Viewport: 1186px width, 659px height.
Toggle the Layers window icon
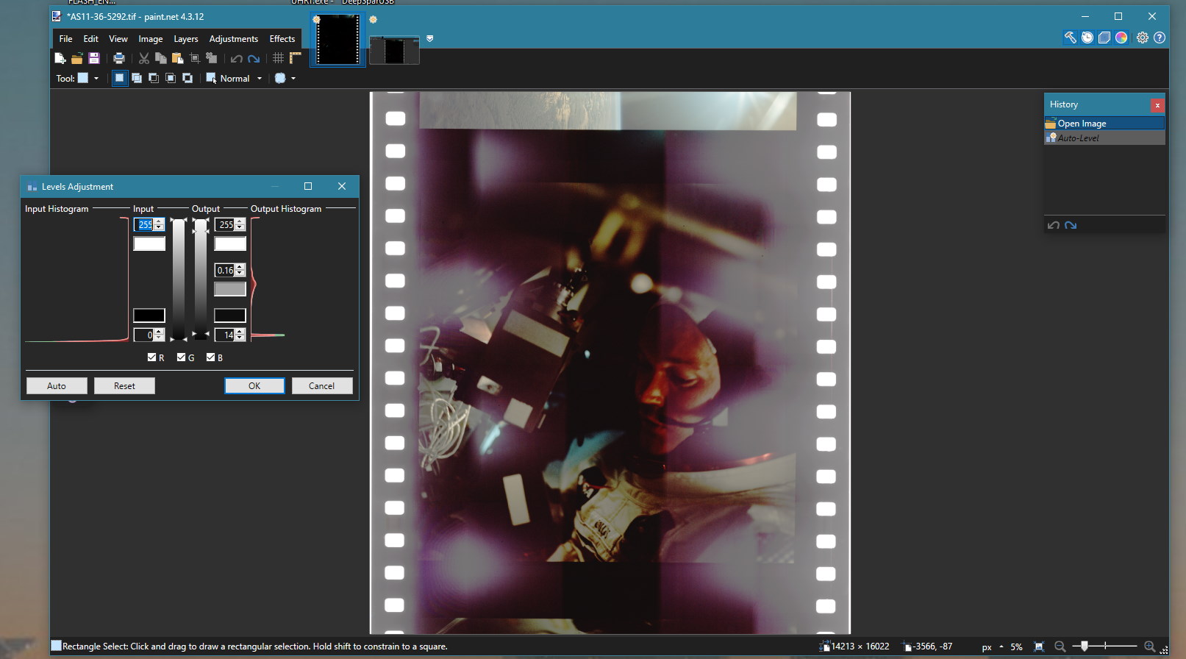pos(1104,38)
